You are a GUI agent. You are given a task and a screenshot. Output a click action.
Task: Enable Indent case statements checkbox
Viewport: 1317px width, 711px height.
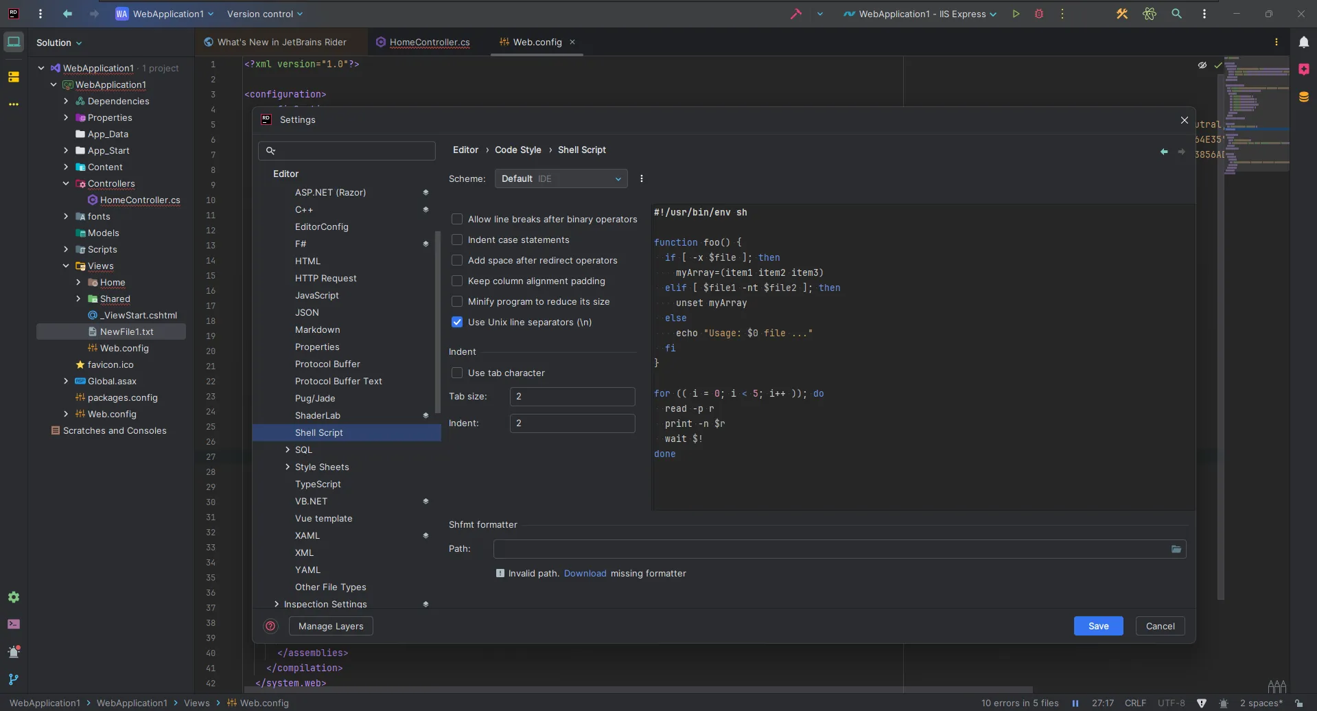point(457,240)
